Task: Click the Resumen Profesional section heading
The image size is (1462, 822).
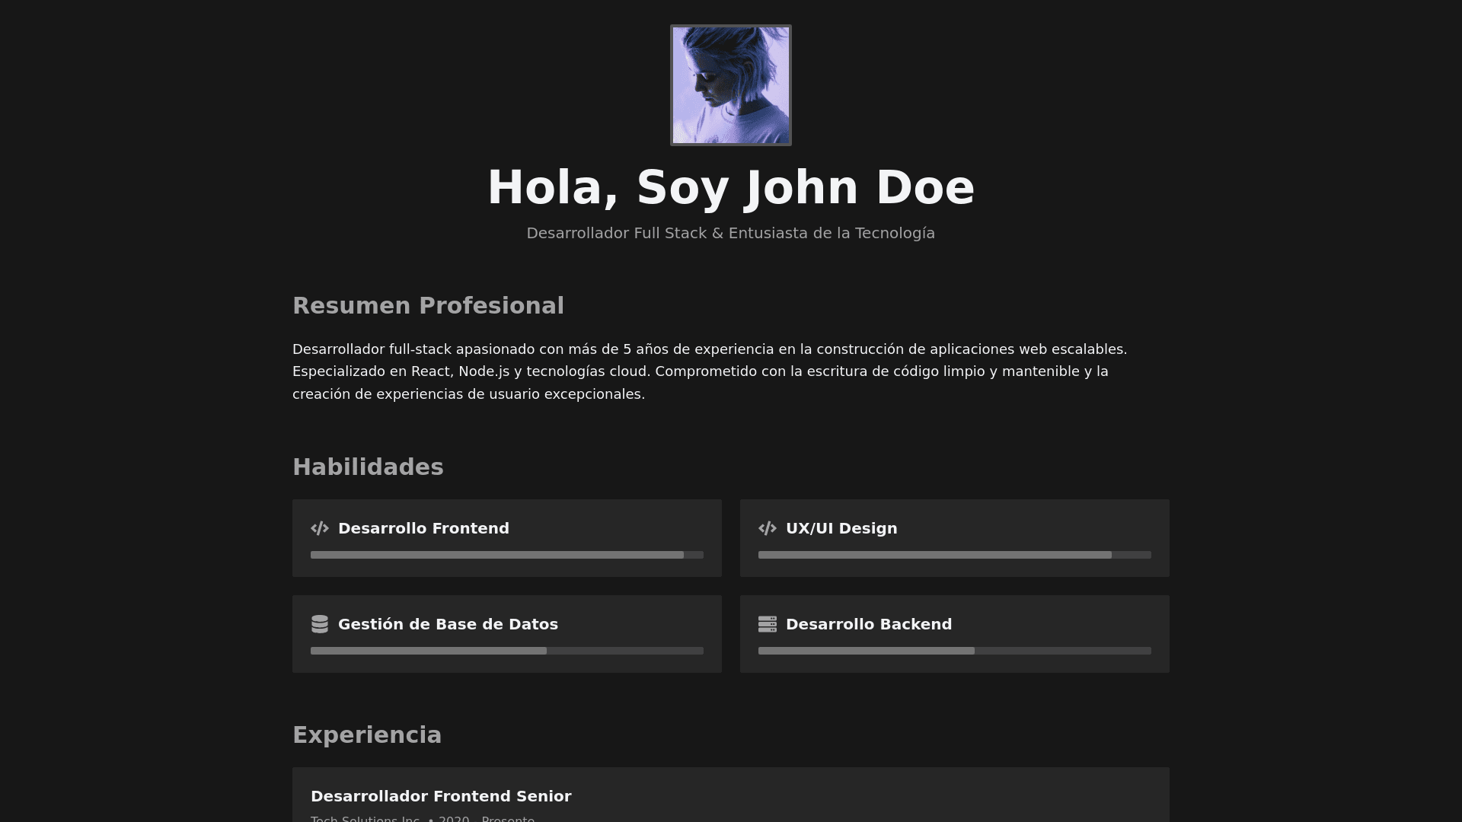Action: click(428, 306)
